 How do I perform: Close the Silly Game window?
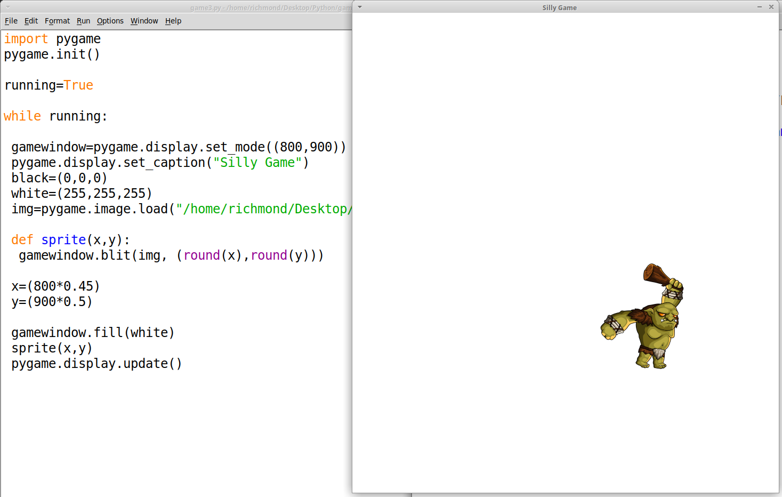point(771,7)
